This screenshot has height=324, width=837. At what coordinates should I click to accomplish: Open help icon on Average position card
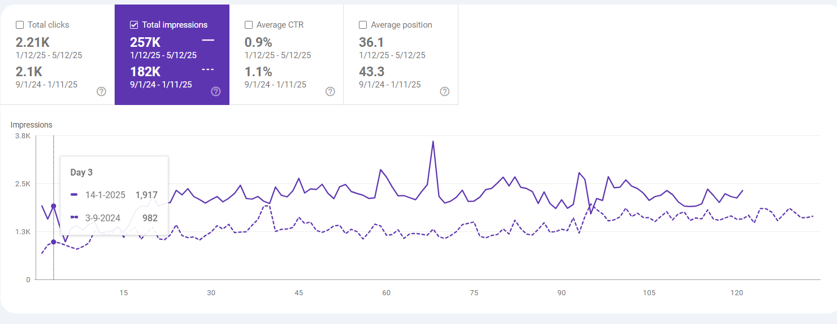(445, 91)
